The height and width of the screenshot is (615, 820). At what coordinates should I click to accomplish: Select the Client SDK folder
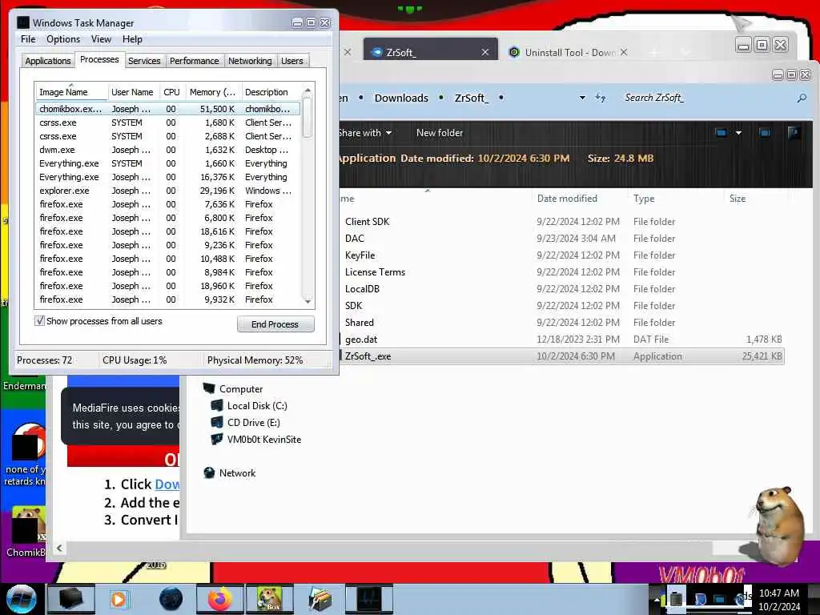(367, 222)
